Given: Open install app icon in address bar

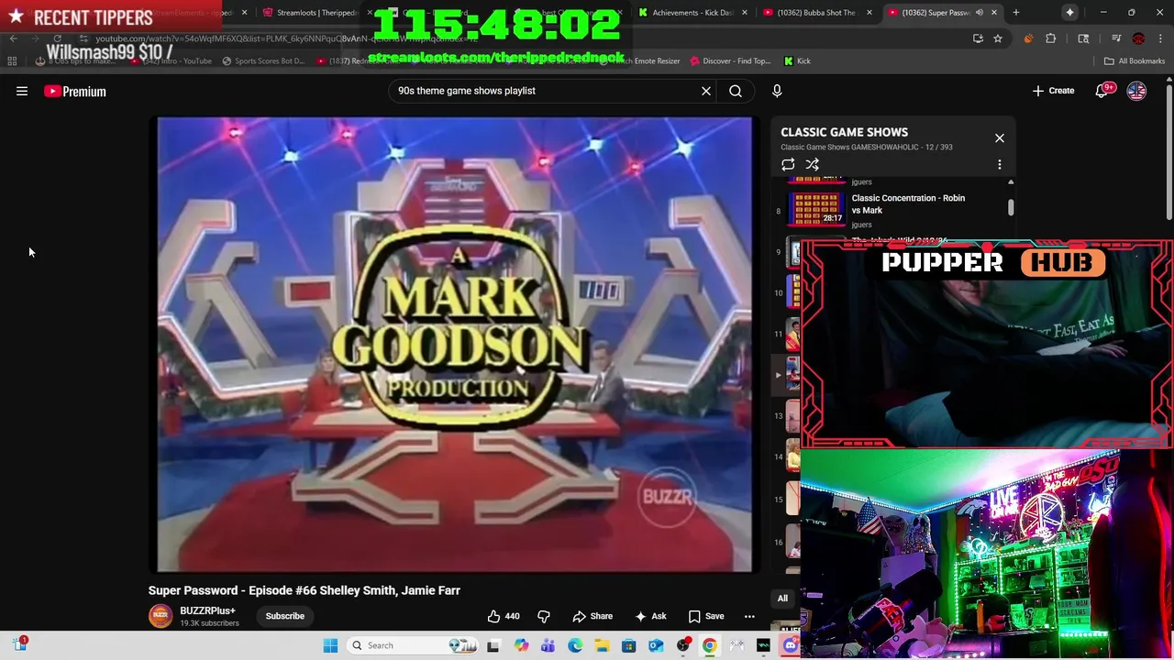Looking at the screenshot, I should point(978,38).
